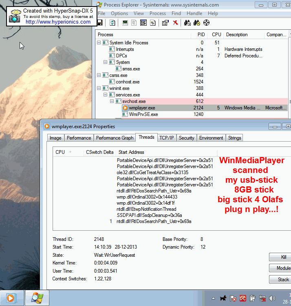
Task: Select the ole32.dll!CoGetTreatAsClass+0x3135 thread
Action: [x=152, y=173]
